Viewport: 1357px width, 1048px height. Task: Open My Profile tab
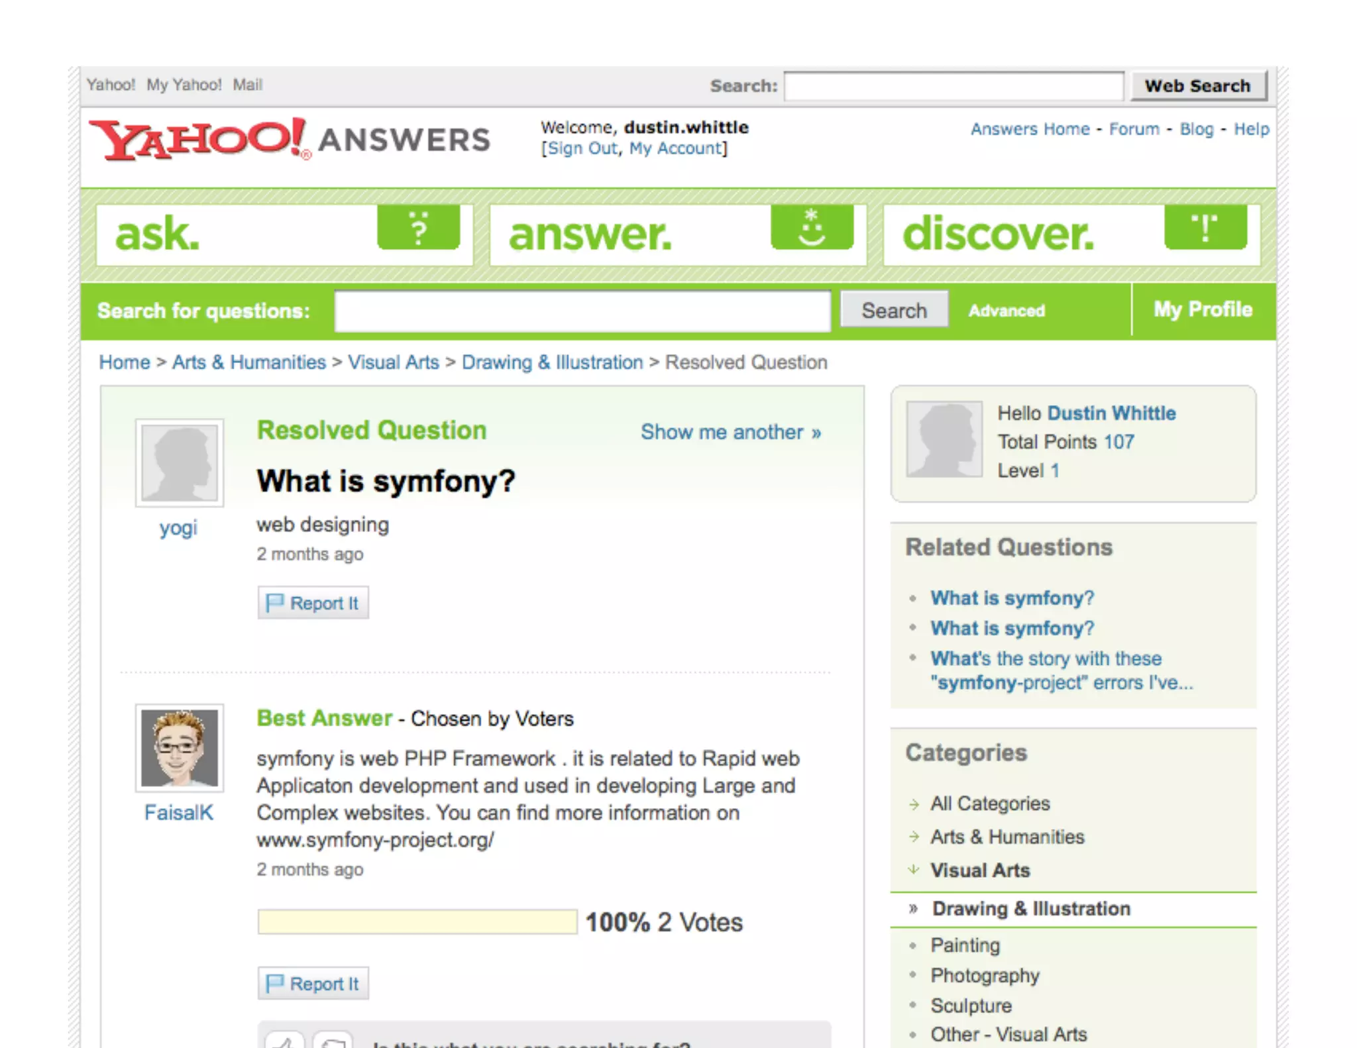pos(1203,309)
